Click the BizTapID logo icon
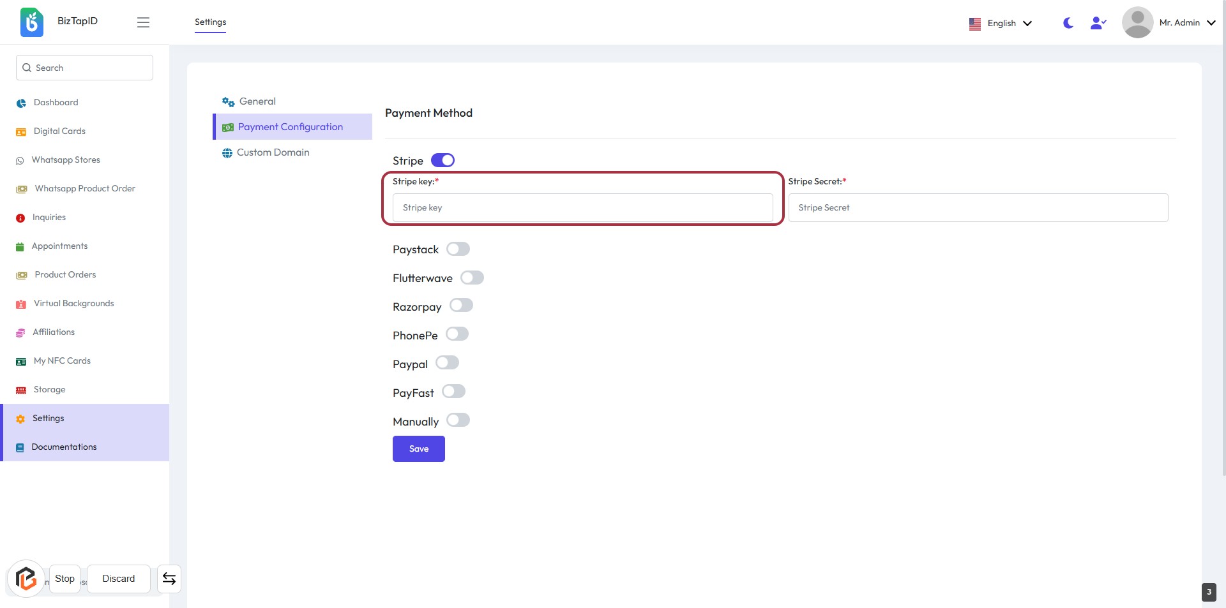This screenshot has width=1226, height=608. click(x=31, y=22)
